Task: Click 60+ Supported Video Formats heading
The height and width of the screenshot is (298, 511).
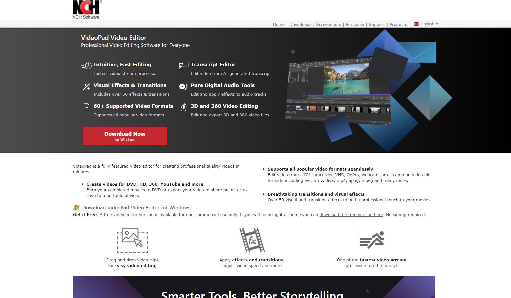Action: tap(133, 106)
